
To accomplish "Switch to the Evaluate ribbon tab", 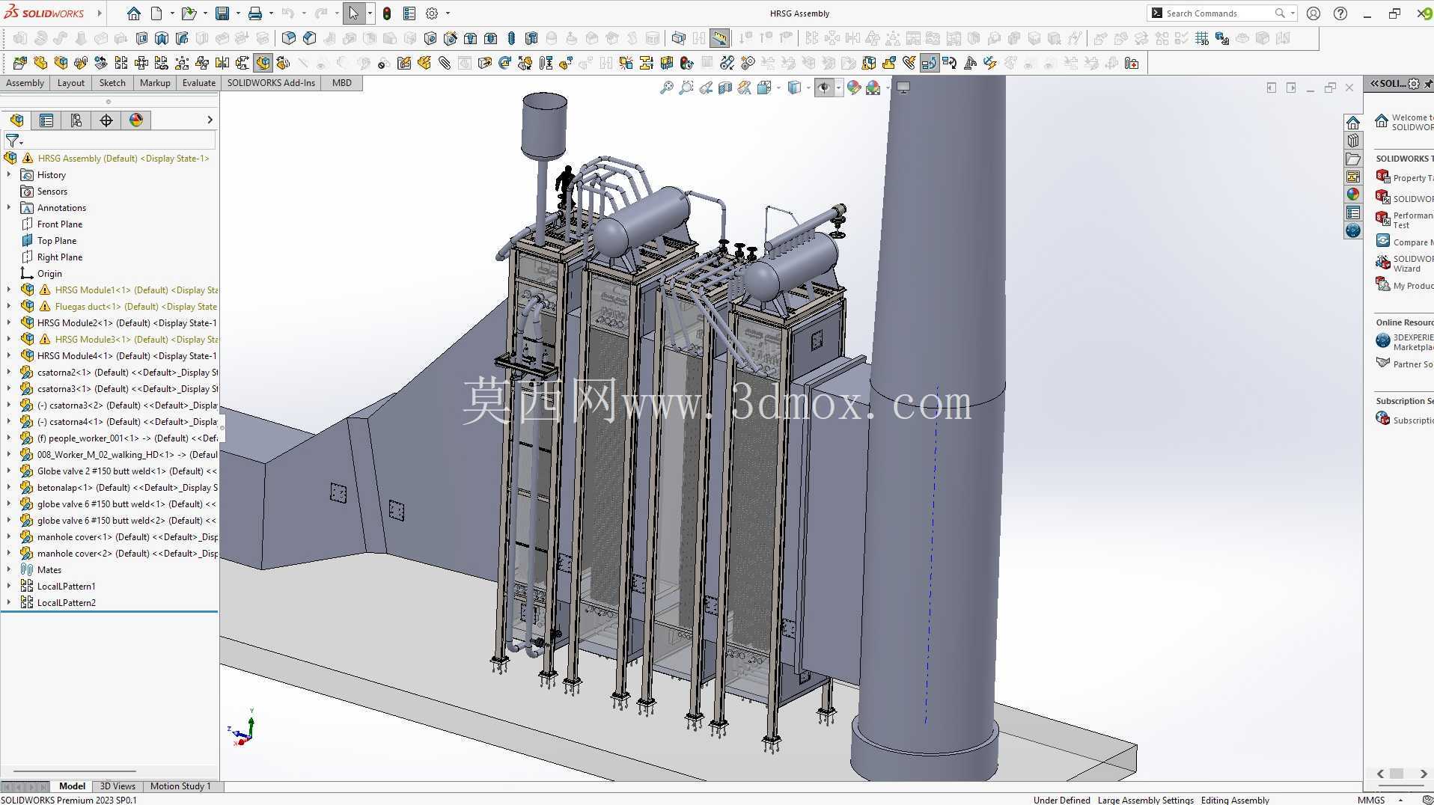I will point(198,83).
